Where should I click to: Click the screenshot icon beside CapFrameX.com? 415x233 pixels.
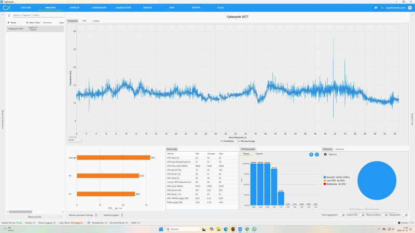[376, 8]
